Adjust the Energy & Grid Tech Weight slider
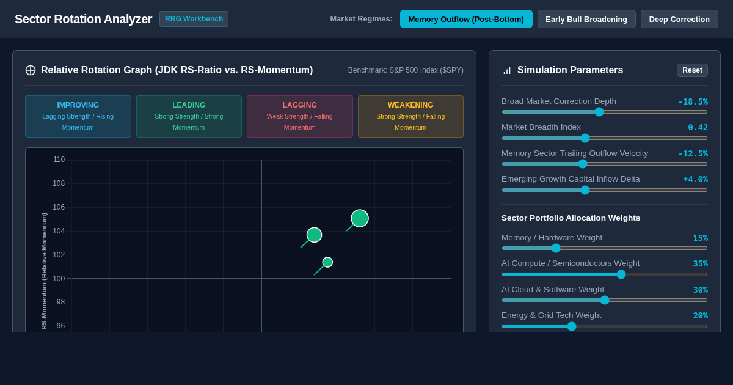The image size is (733, 385). pos(605,326)
